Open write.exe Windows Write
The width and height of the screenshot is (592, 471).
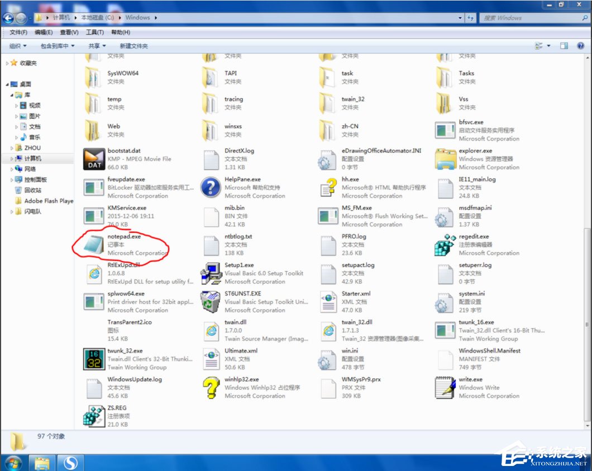[x=445, y=387]
